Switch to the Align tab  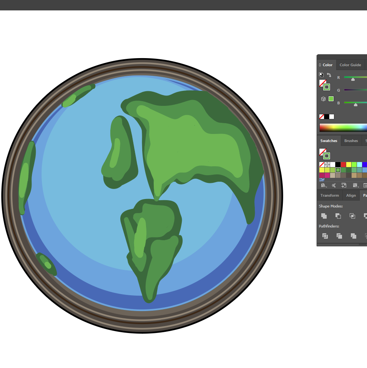(351, 196)
